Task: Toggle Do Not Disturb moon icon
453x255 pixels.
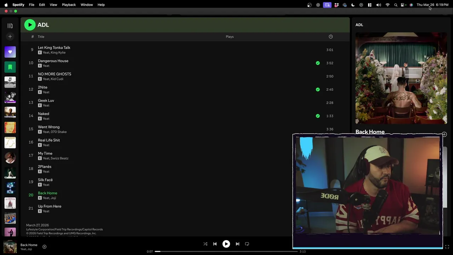Action: 353,5
